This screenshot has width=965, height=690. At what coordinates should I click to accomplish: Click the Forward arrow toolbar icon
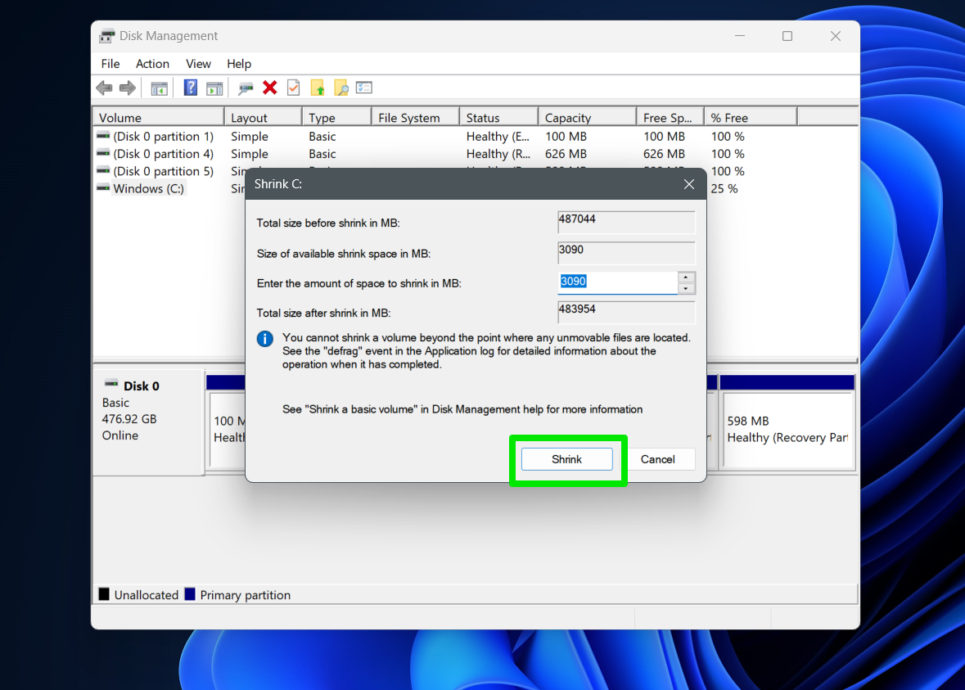click(128, 88)
